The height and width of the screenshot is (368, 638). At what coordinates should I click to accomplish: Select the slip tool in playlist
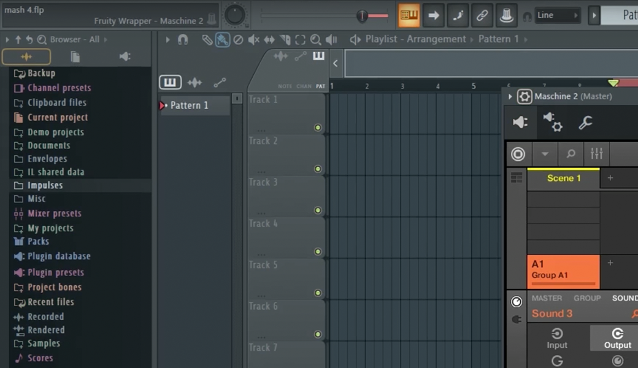click(269, 39)
